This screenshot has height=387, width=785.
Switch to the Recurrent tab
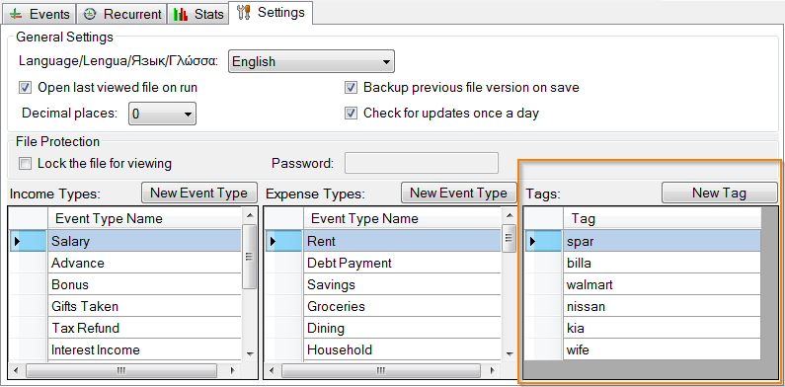(x=121, y=14)
